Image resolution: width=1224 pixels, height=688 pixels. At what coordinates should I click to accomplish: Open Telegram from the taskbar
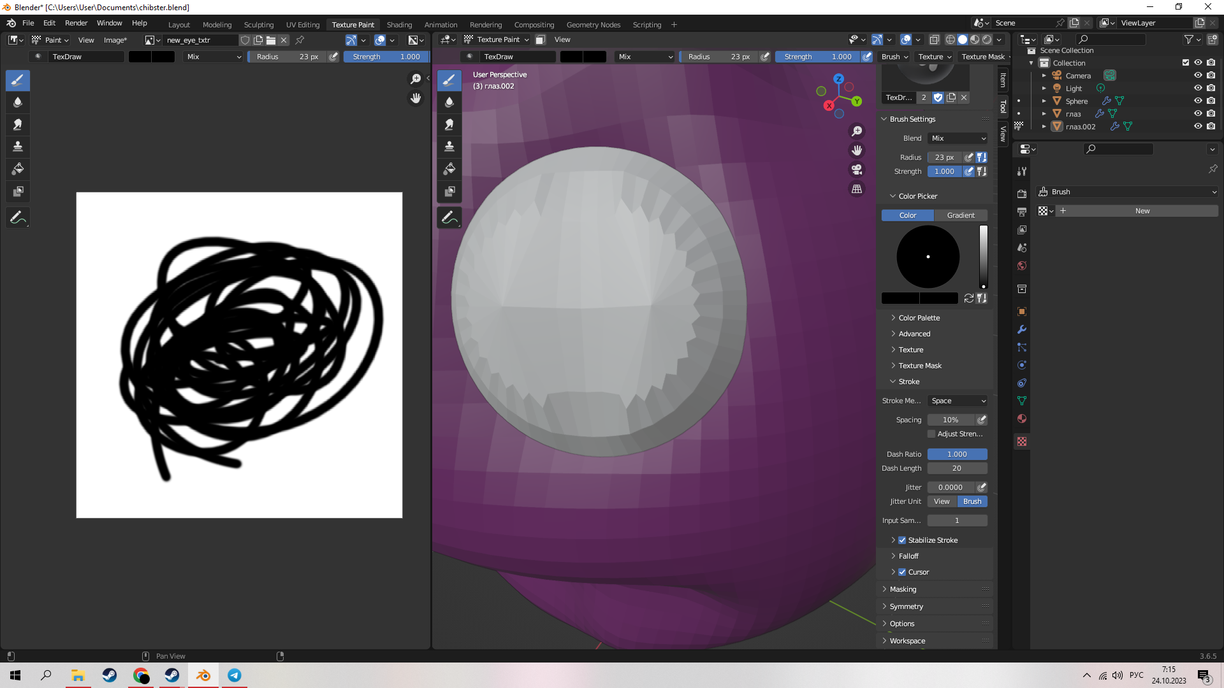tap(235, 675)
